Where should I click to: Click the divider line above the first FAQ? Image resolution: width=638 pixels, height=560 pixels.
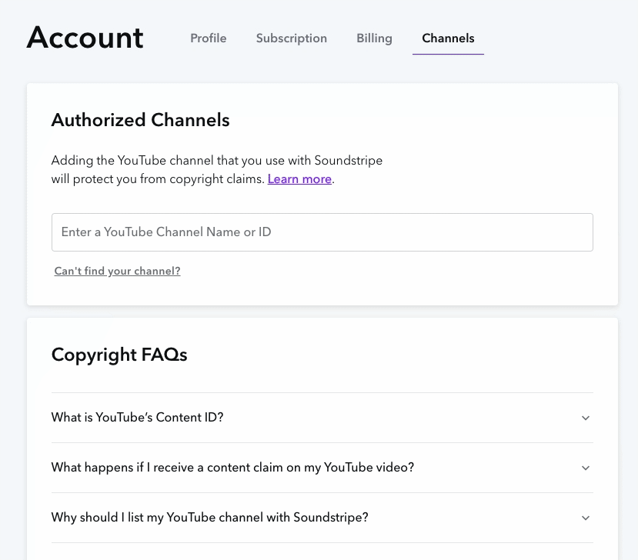coord(322,393)
